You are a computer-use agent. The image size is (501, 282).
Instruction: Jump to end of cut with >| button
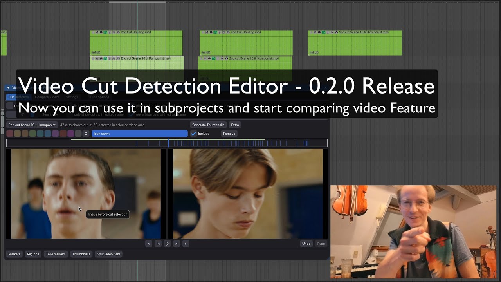click(x=177, y=244)
